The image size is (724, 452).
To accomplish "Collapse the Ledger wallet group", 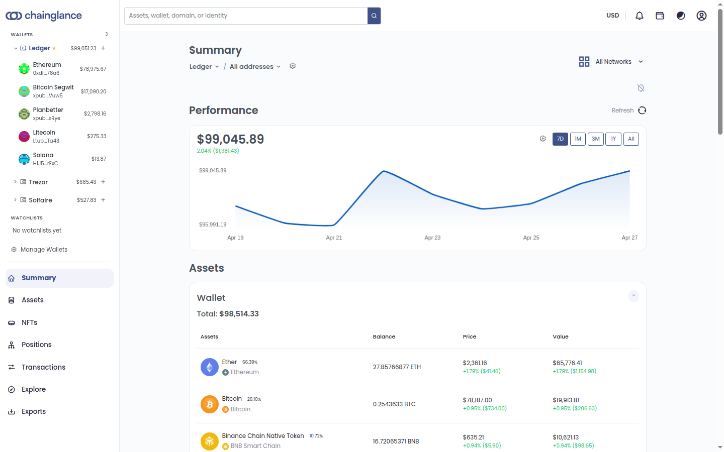I will (x=16, y=48).
